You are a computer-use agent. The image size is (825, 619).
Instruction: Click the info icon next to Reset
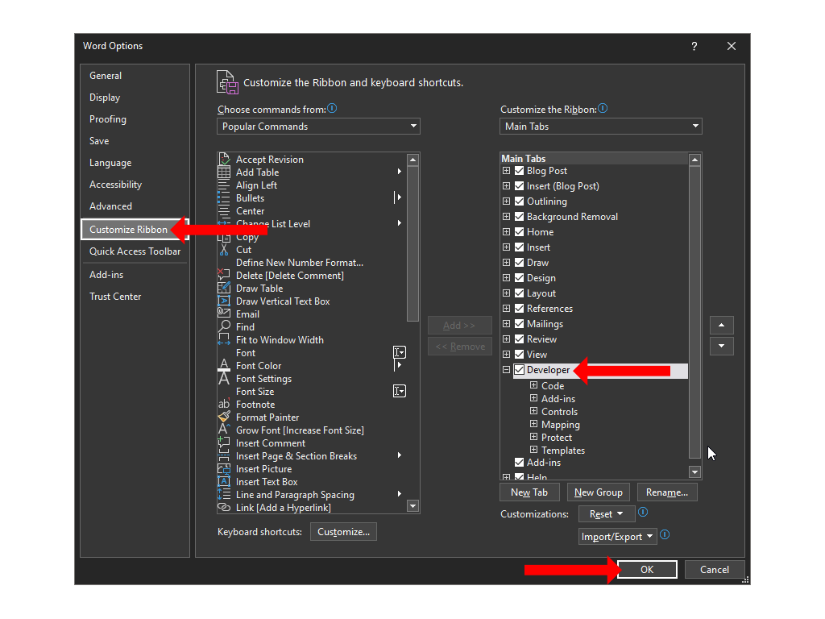tap(643, 512)
